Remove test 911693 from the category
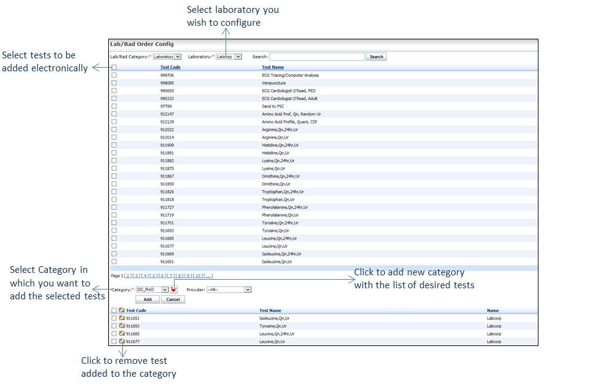The width and height of the screenshot is (595, 386). (122, 326)
